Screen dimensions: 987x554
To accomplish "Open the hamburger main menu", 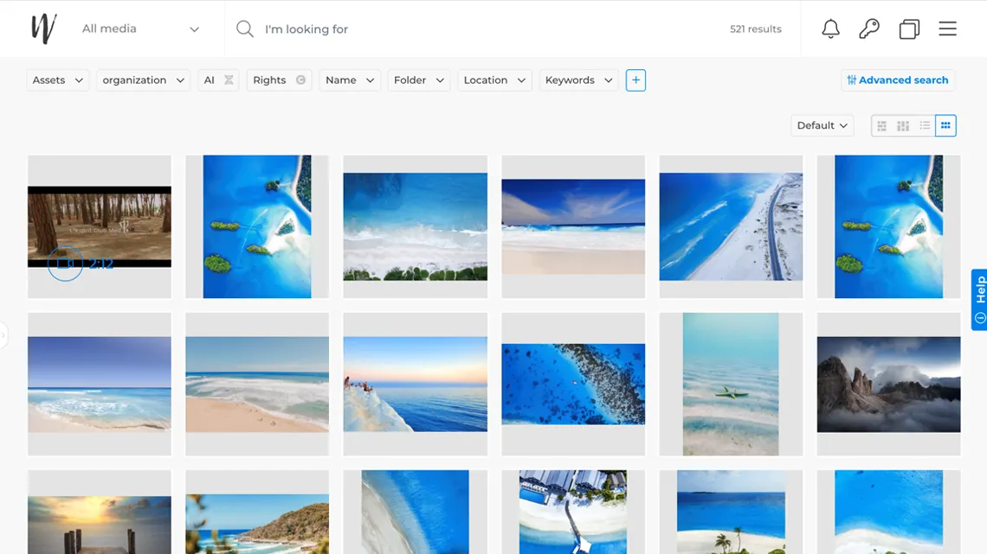I will (947, 29).
